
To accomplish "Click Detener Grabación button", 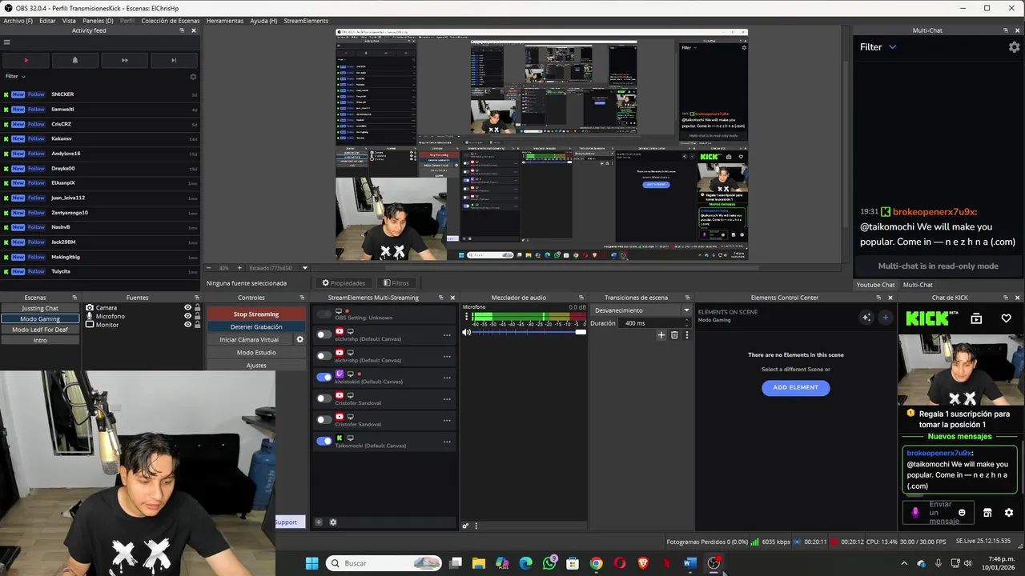I will point(256,327).
